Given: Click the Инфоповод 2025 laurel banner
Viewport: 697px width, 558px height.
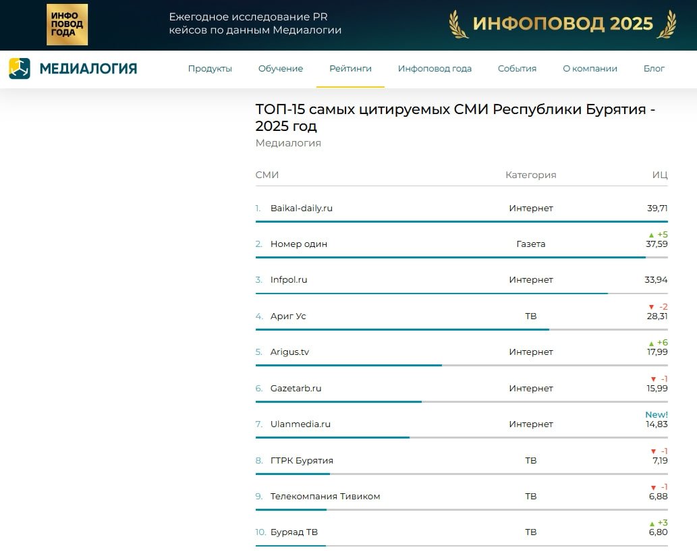Looking at the screenshot, I should [562, 24].
